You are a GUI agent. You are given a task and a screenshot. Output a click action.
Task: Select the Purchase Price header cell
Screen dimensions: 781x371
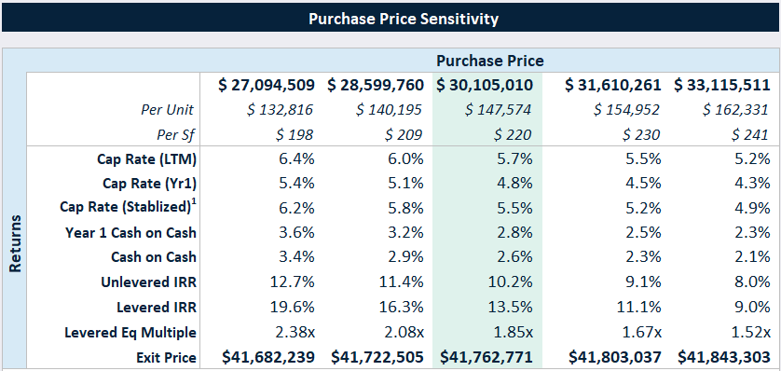click(490, 61)
